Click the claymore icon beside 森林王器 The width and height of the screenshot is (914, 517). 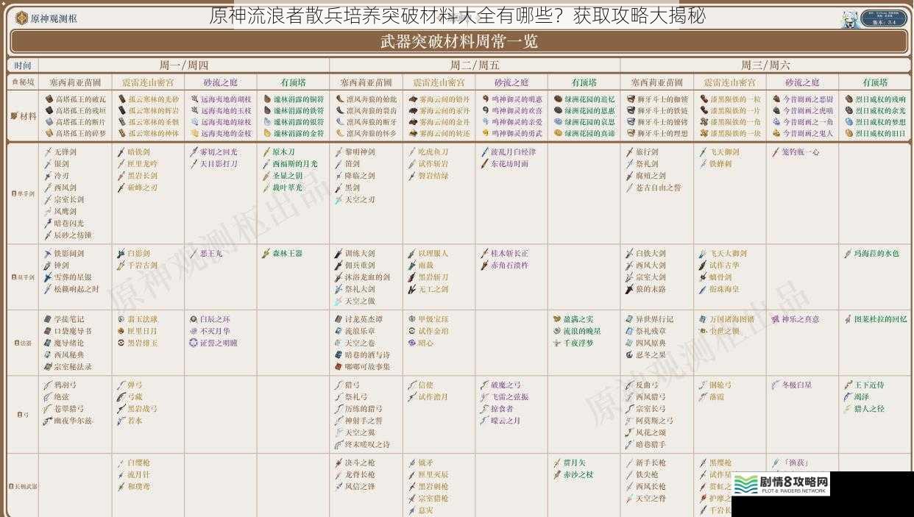[x=266, y=254]
